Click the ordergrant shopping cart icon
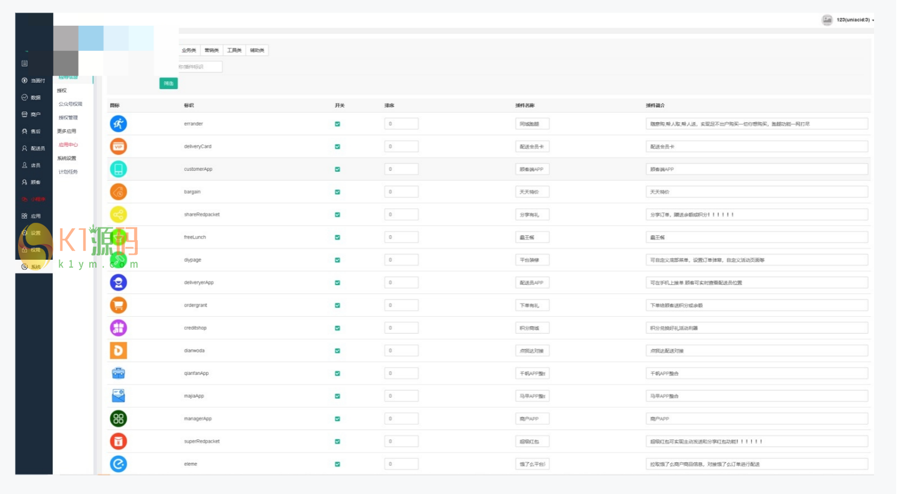This screenshot has height=494, width=898. [119, 305]
